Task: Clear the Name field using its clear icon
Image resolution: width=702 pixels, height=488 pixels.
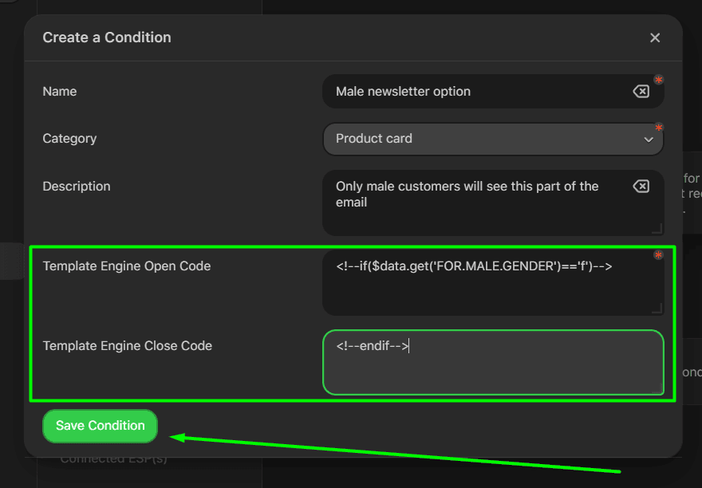Action: (641, 91)
